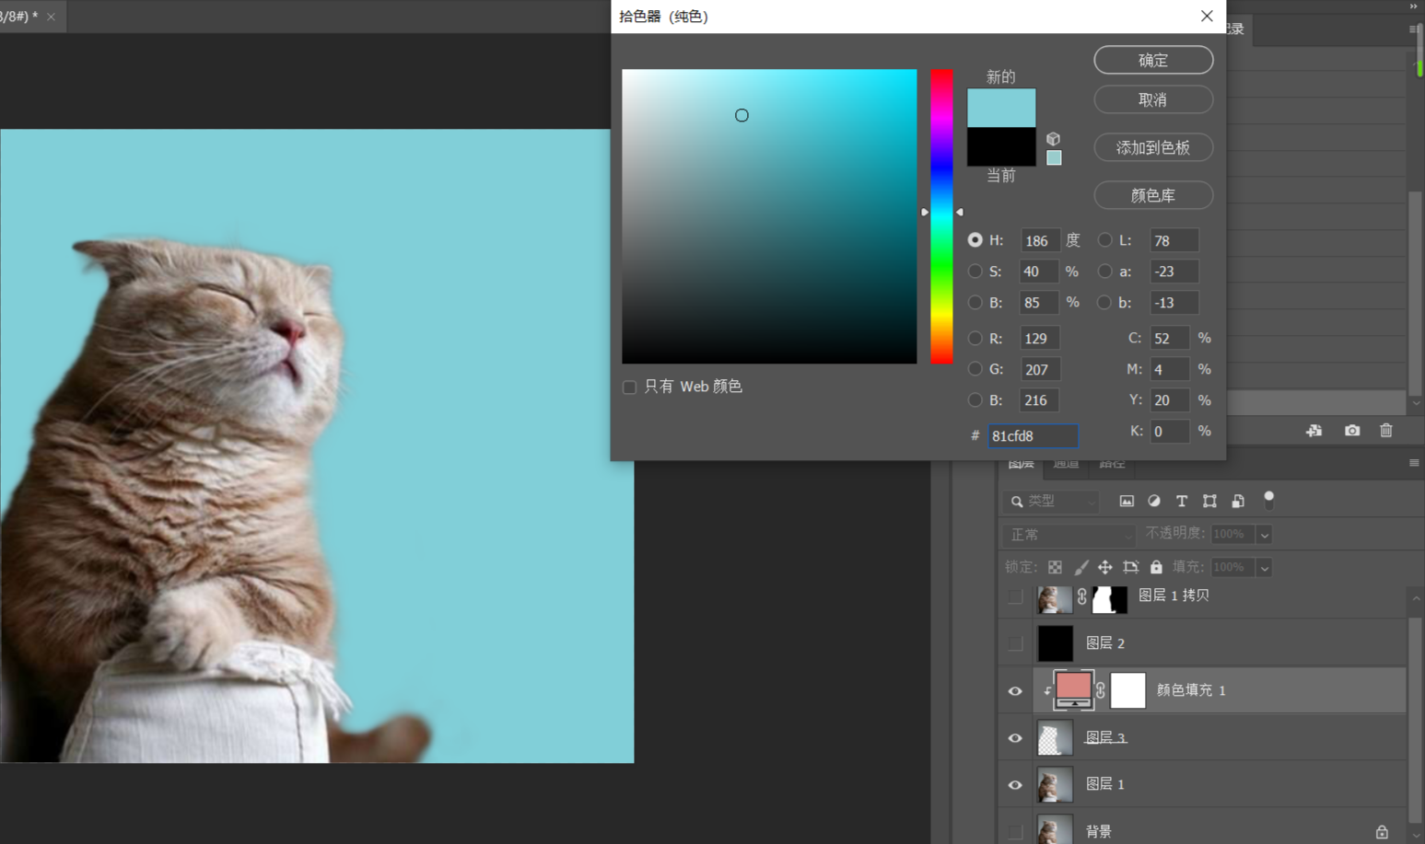This screenshot has width=1425, height=844.
Task: Select the R red radio button
Action: [975, 338]
